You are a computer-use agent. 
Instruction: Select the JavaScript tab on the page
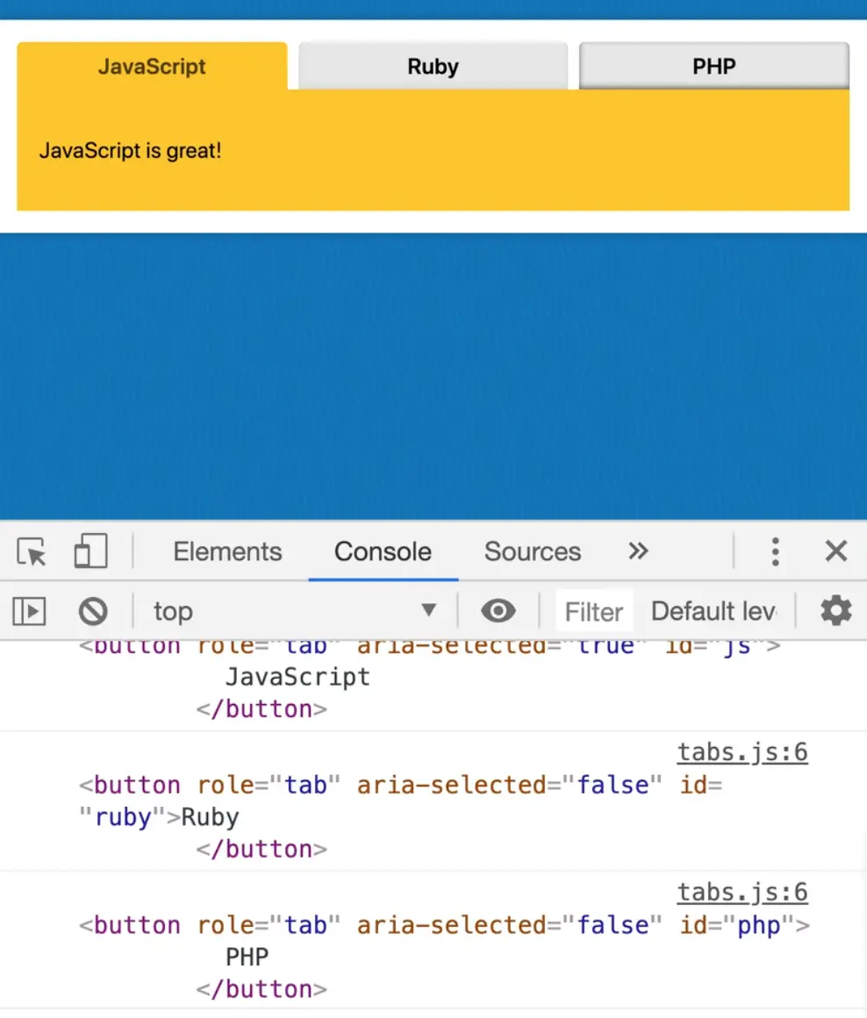(x=152, y=67)
